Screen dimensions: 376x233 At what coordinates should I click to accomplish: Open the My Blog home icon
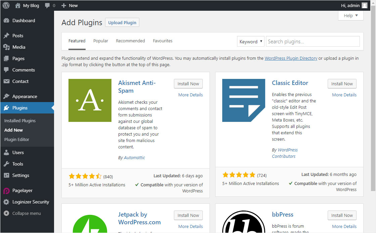click(x=18, y=5)
